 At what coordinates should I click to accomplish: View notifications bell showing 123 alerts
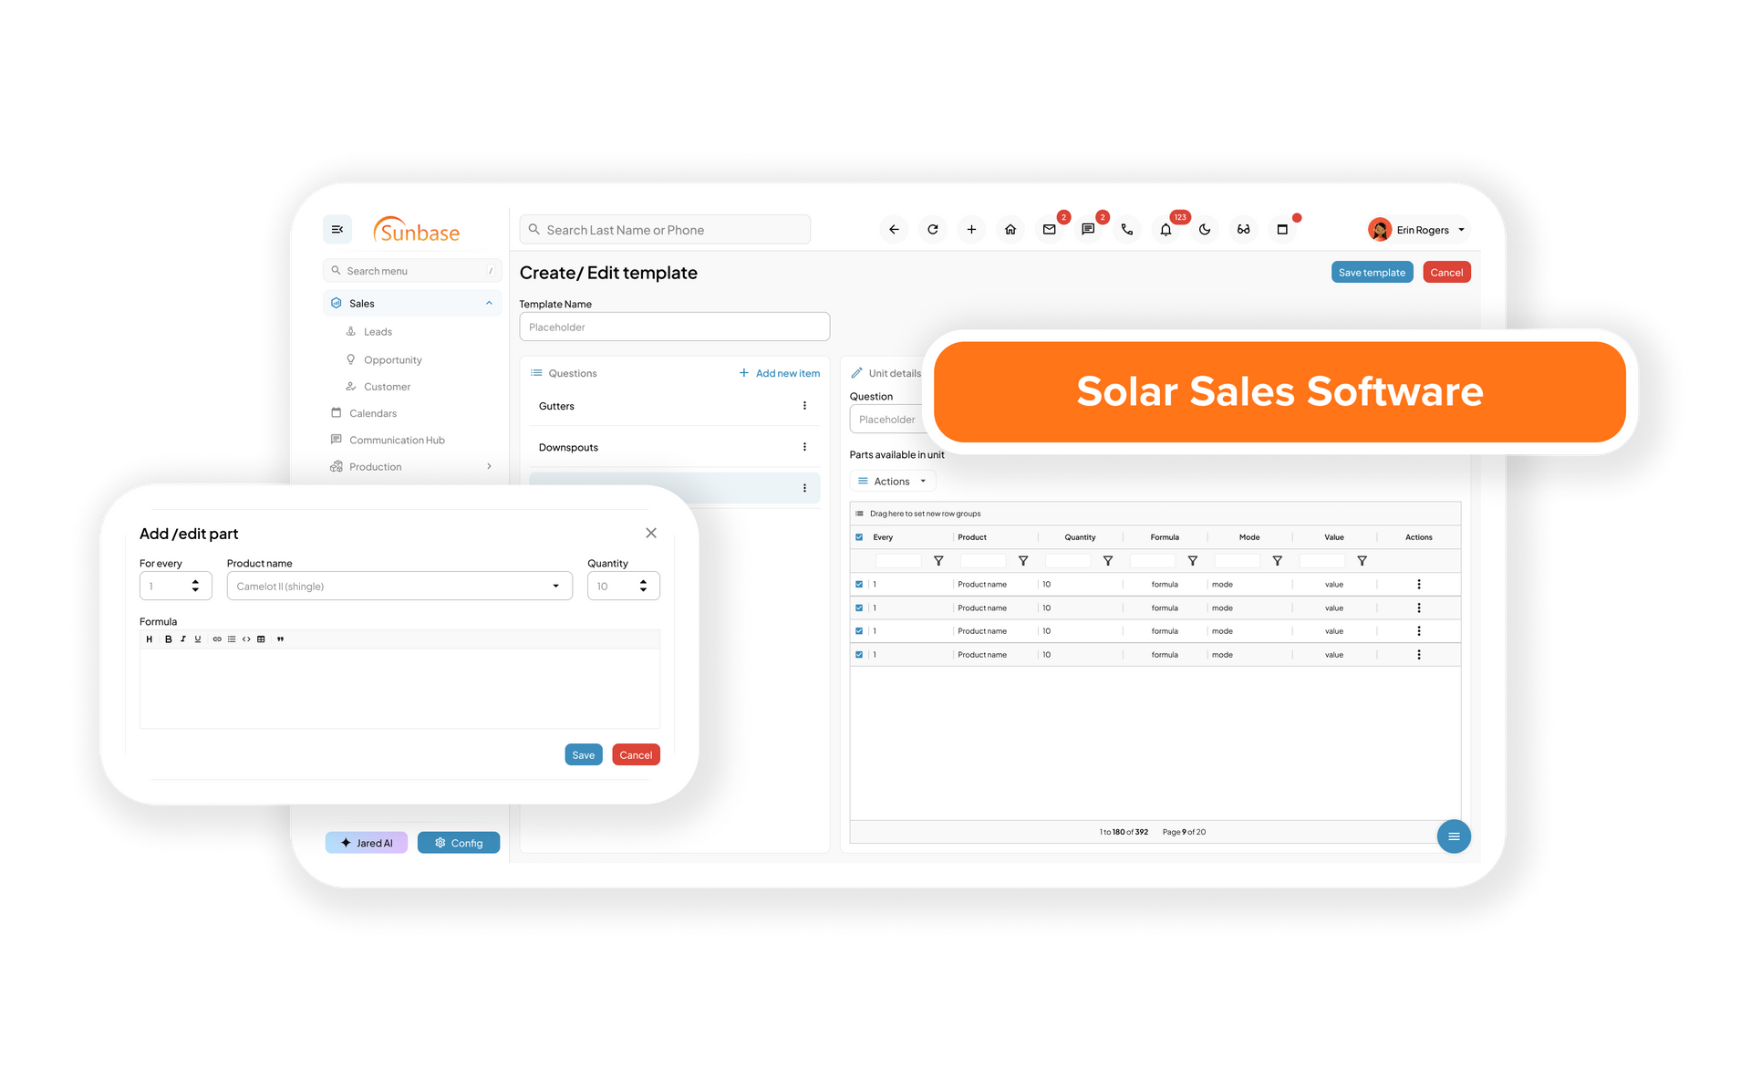pyautogui.click(x=1166, y=229)
